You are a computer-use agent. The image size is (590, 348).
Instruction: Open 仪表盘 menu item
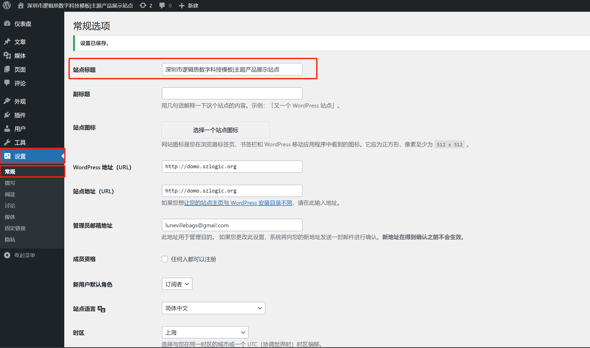pyautogui.click(x=32, y=24)
